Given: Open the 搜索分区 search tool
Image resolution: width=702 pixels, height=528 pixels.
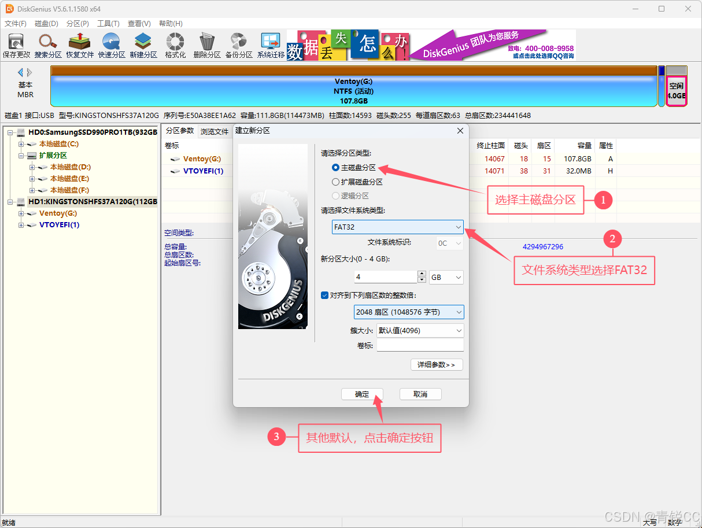Looking at the screenshot, I should (48, 45).
